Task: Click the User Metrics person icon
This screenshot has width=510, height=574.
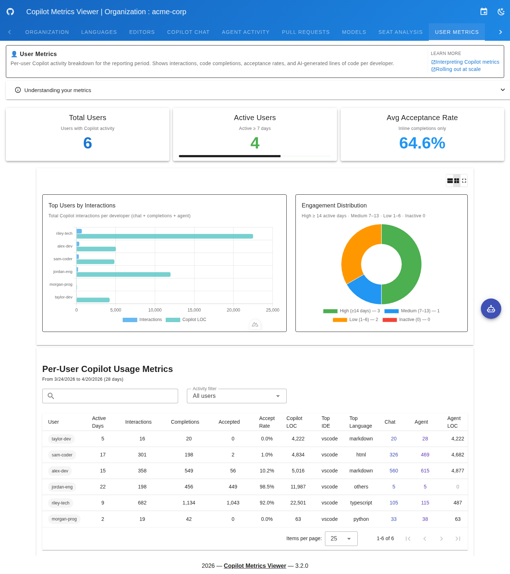Action: [x=14, y=54]
